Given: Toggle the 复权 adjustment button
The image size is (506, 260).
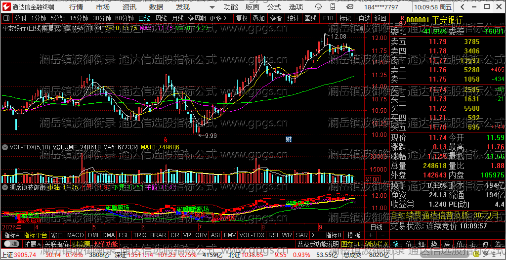Looking at the screenshot, I should (x=242, y=18).
